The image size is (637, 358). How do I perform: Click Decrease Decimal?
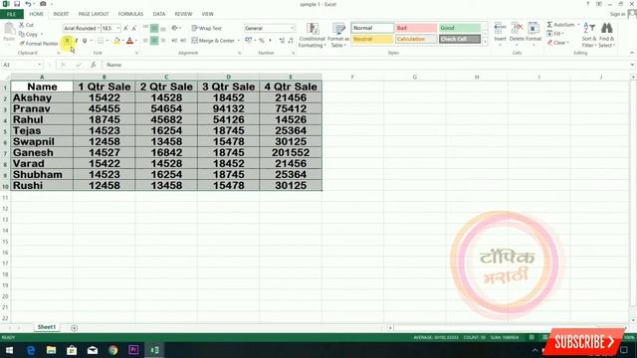click(x=291, y=41)
